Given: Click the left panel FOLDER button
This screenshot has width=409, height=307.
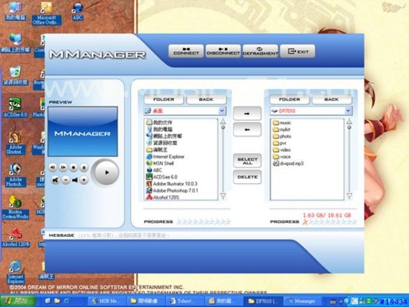Looking at the screenshot, I should [164, 100].
